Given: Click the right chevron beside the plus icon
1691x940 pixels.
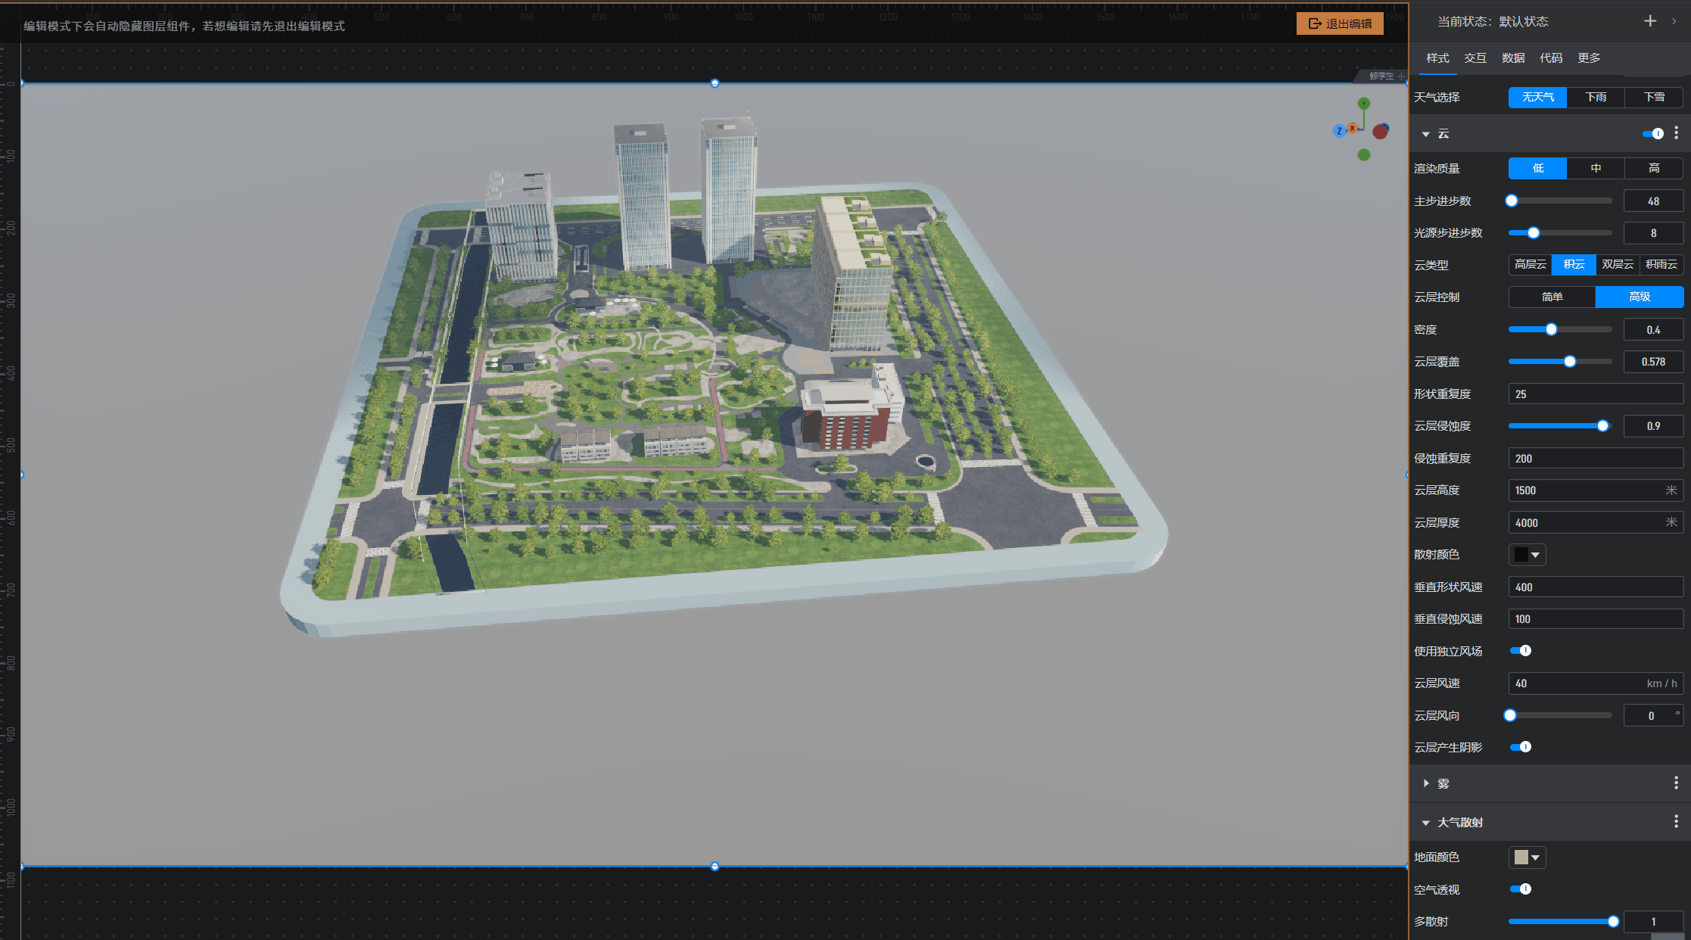Looking at the screenshot, I should point(1674,21).
